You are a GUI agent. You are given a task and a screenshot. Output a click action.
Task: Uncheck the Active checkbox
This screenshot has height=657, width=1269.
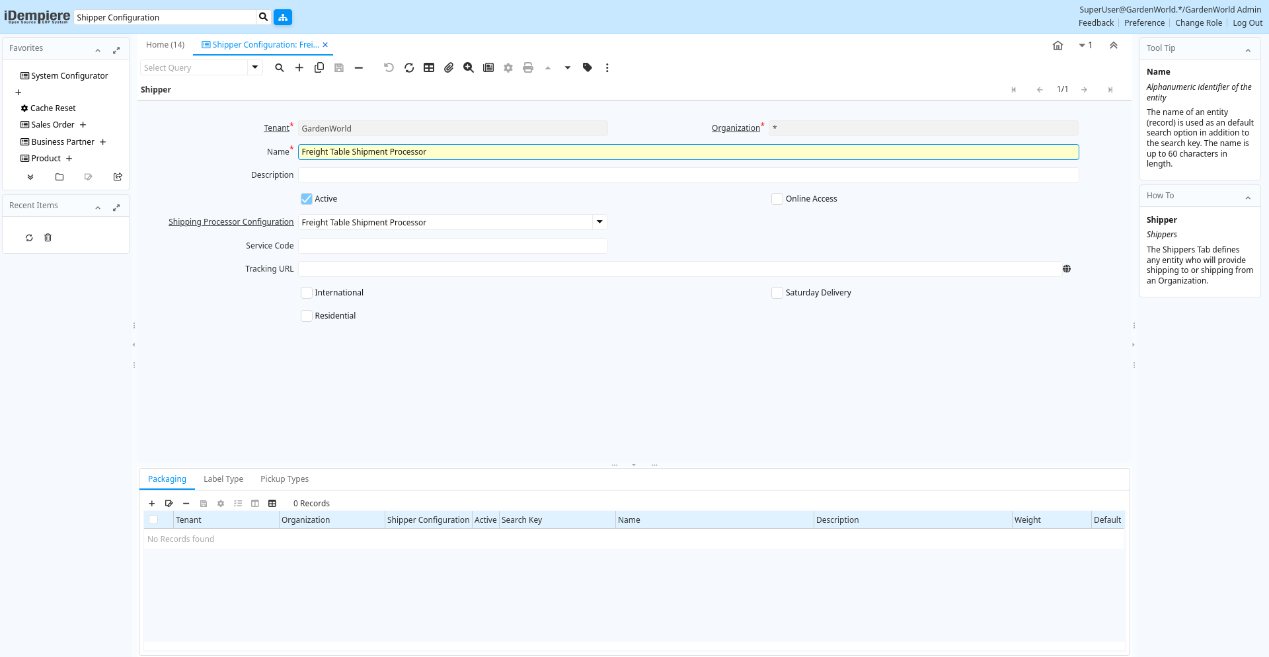[307, 199]
